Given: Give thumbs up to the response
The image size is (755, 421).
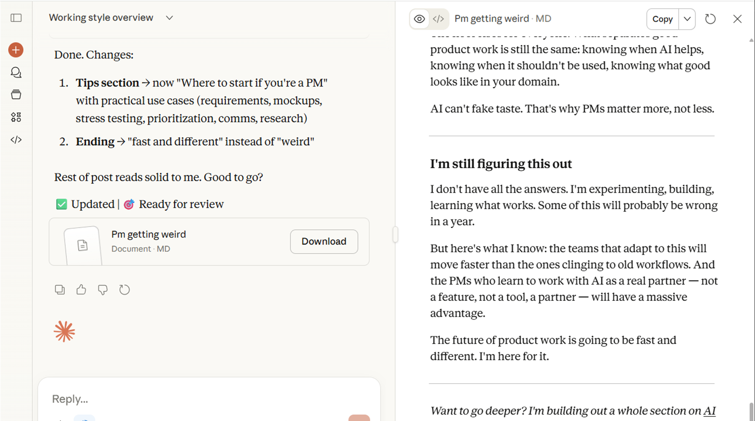Looking at the screenshot, I should point(81,289).
